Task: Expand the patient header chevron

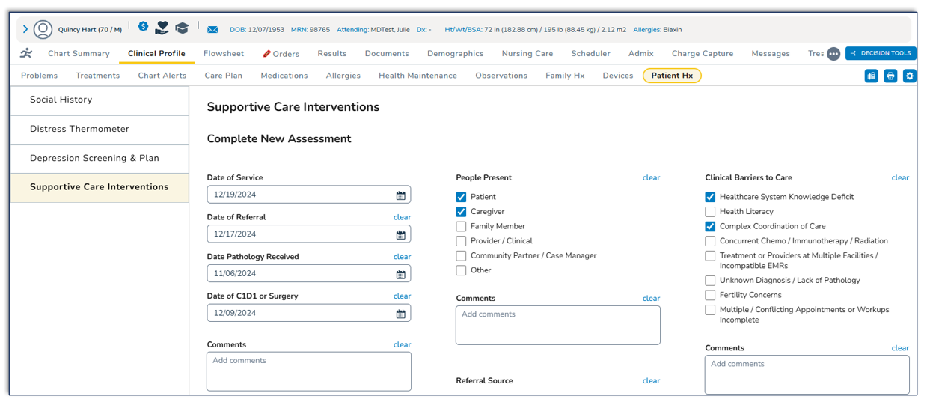Action: (25, 29)
